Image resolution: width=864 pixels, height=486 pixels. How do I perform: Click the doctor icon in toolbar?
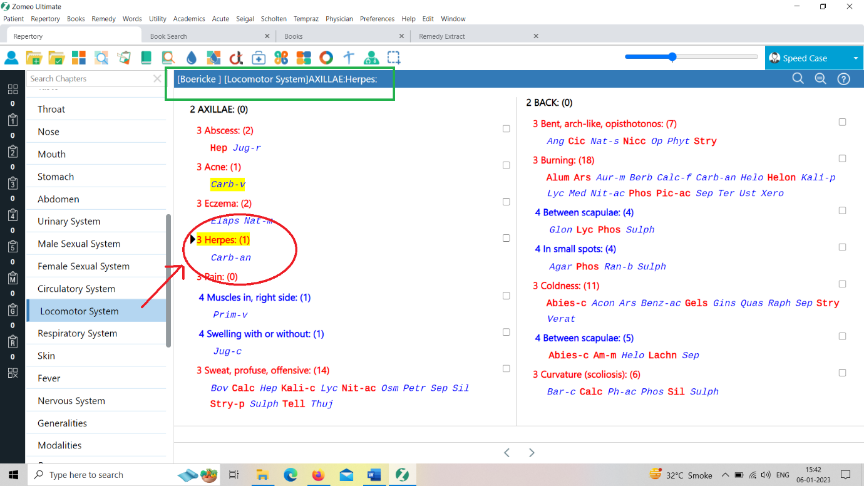click(x=371, y=58)
